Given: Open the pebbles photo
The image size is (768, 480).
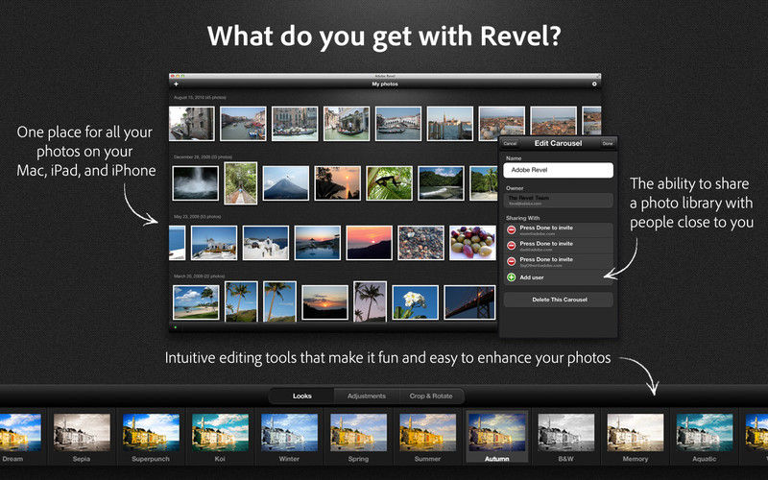Looking at the screenshot, I should click(x=420, y=243).
